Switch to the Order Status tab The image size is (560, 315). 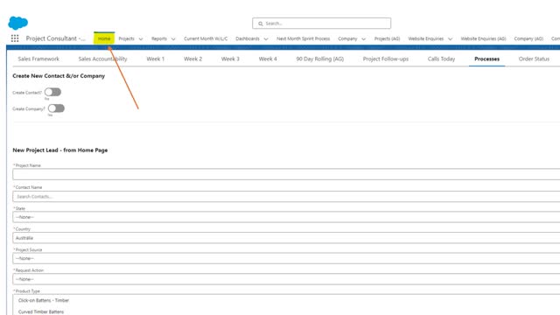tap(534, 59)
